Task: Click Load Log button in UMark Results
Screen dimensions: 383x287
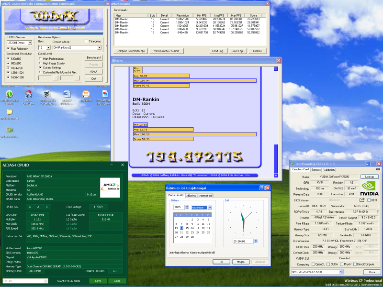Action: tap(219, 51)
